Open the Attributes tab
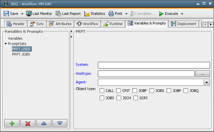214x132 pixels. point(60,24)
